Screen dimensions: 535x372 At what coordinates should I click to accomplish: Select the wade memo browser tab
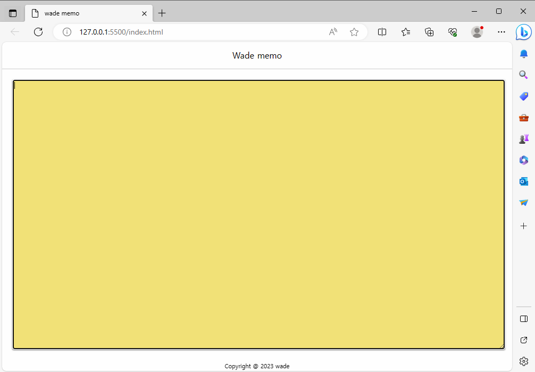click(x=89, y=13)
